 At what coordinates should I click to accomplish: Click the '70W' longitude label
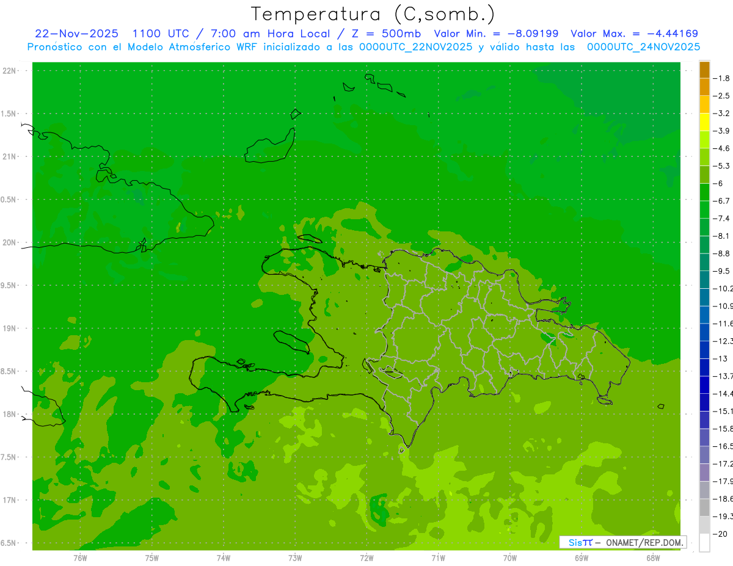point(509,558)
